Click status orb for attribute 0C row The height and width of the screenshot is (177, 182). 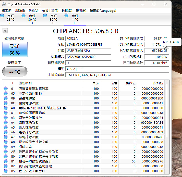tap(6, 103)
